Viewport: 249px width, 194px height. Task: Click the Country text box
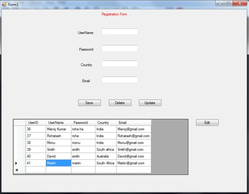click(x=120, y=63)
